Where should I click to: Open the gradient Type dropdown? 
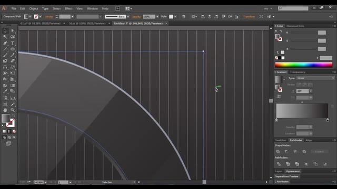(315, 78)
